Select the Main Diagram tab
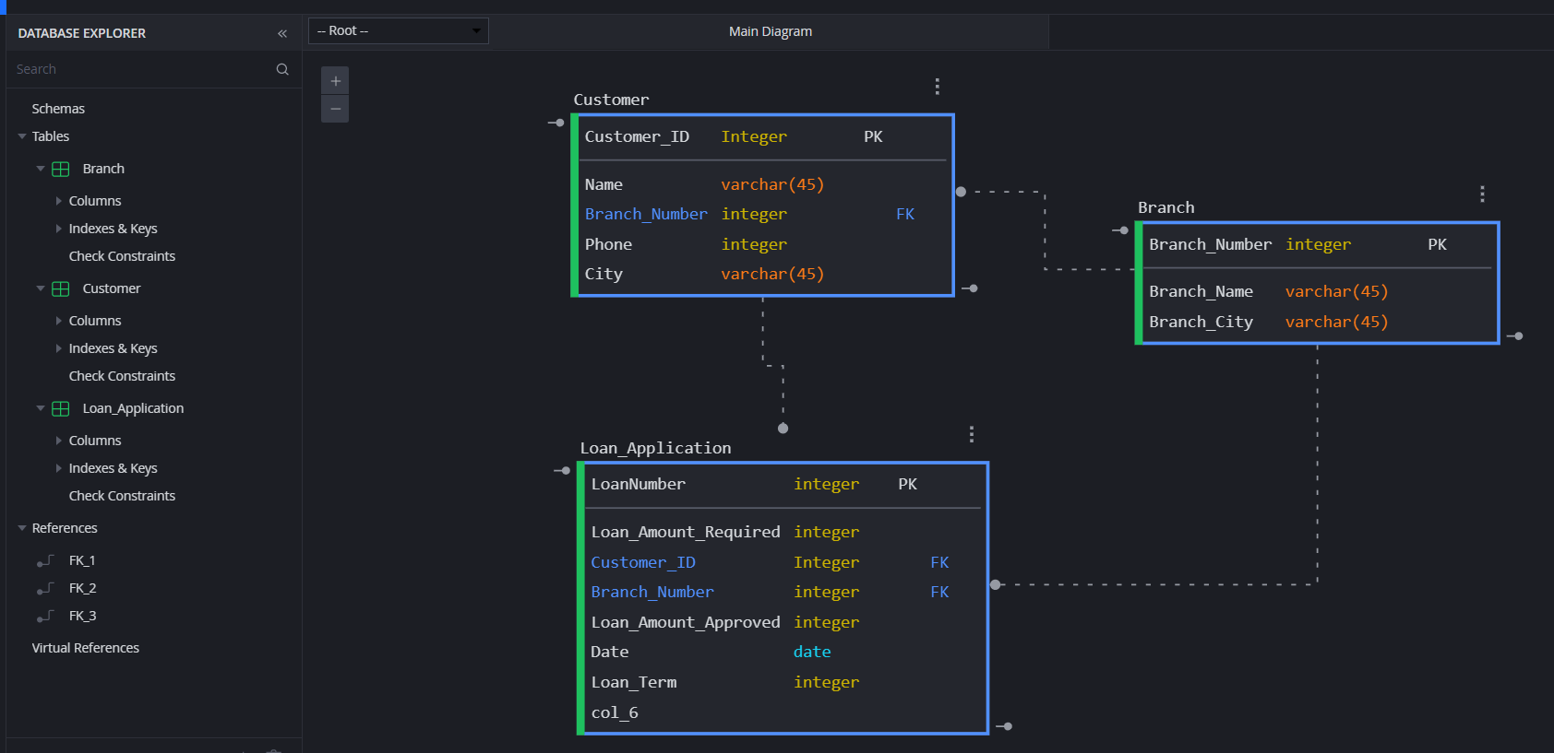The height and width of the screenshot is (753, 1554). tap(771, 31)
